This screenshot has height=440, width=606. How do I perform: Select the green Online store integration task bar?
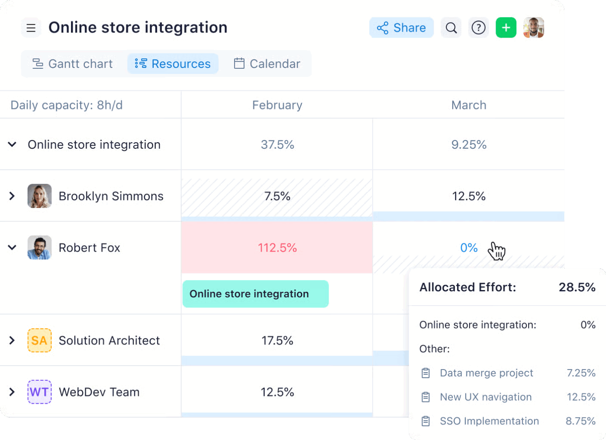255,293
